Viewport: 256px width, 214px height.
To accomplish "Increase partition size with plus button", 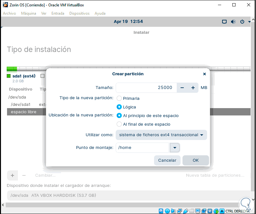I will pyautogui.click(x=193, y=88).
